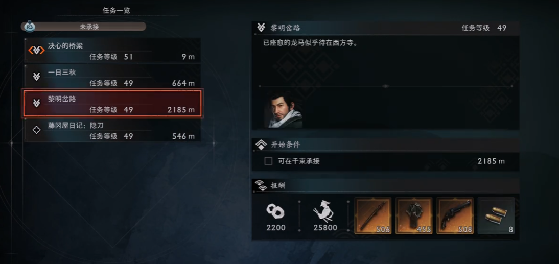Select the bullets reward item with 8

coord(496,215)
